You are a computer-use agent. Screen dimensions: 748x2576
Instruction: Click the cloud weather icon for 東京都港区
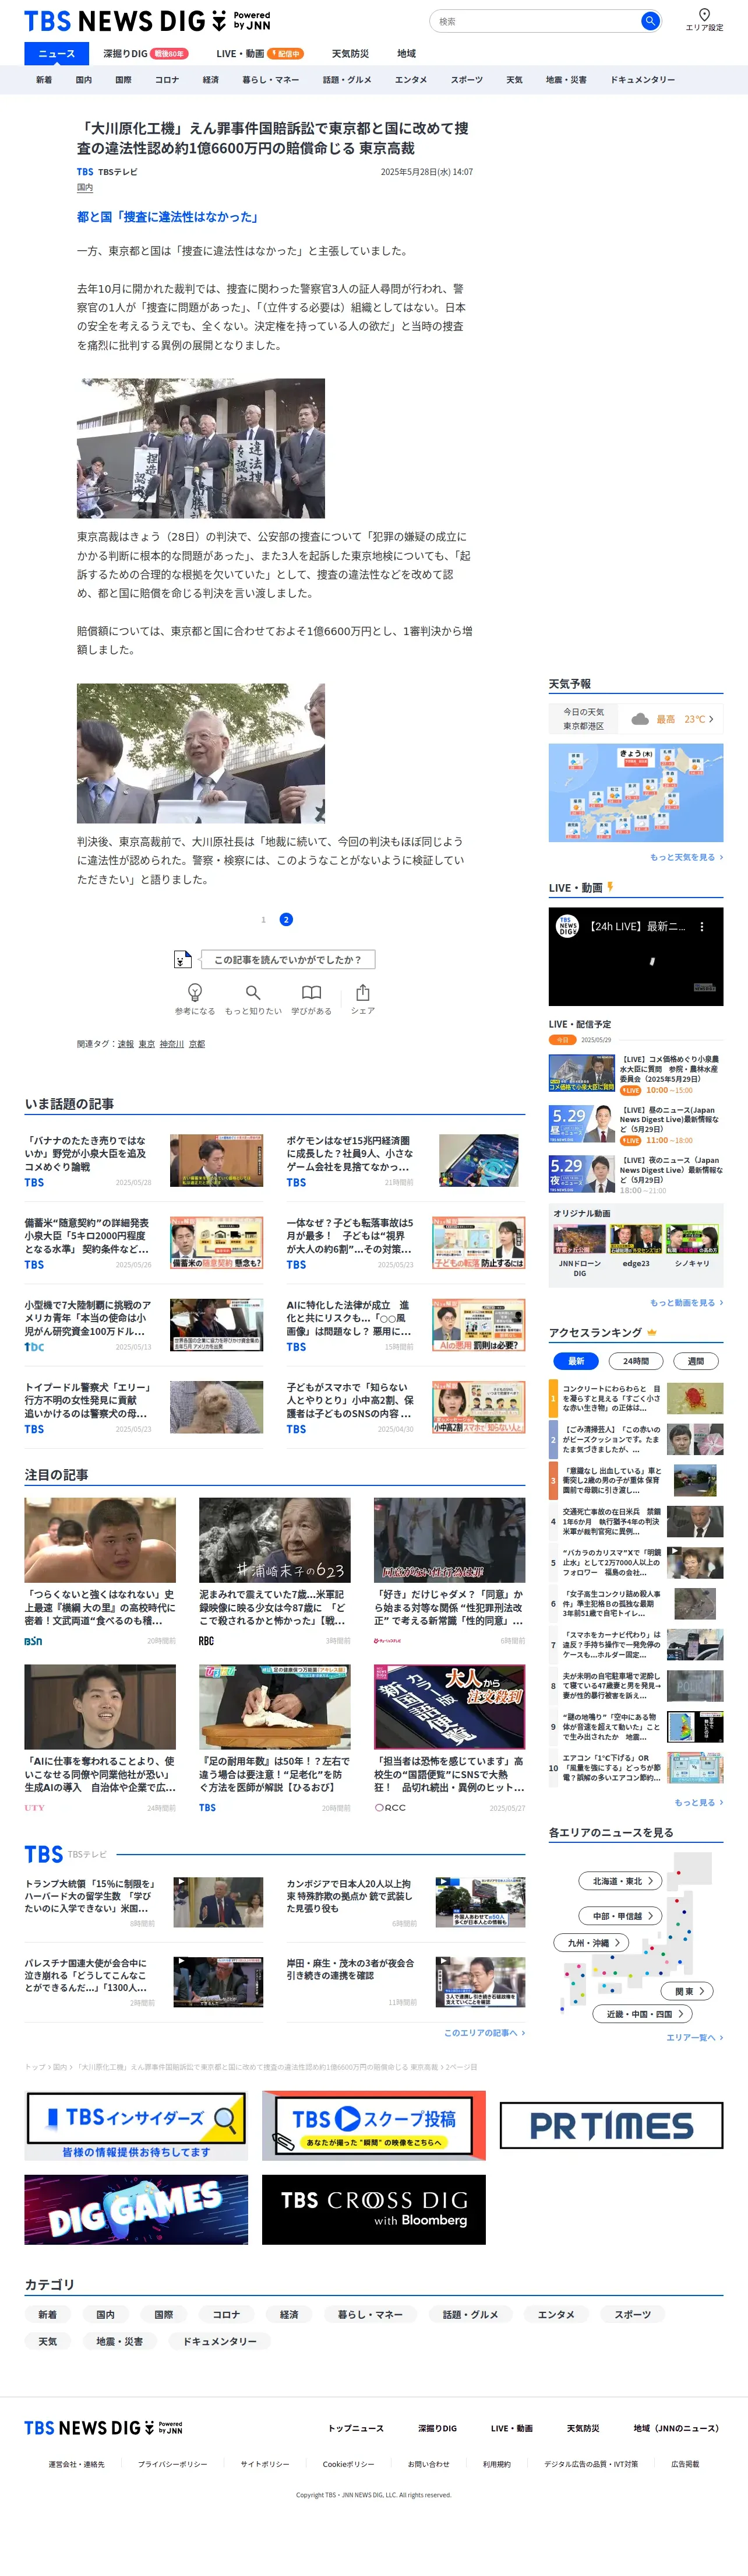(639, 719)
